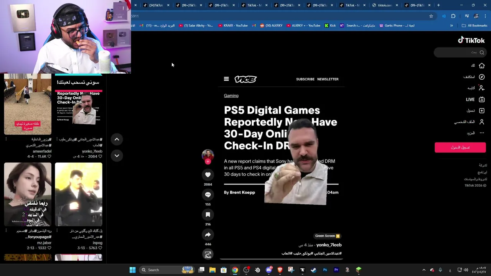This screenshot has width=491, height=276.
Task: Open Photoshop from the taskbar
Action: 325,270
